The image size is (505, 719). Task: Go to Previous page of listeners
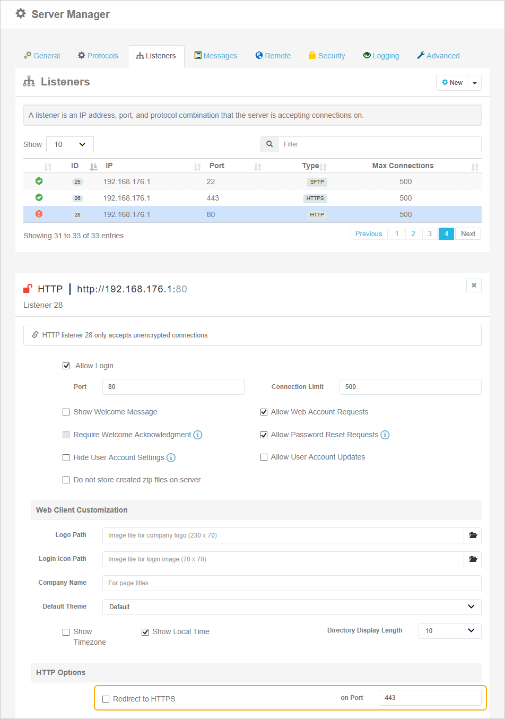pos(369,234)
